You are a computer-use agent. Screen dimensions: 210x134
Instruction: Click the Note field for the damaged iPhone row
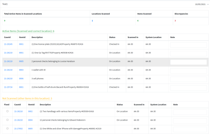tap(190, 129)
